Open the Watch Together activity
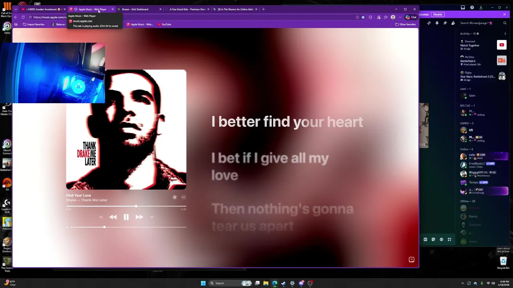 tap(483, 45)
